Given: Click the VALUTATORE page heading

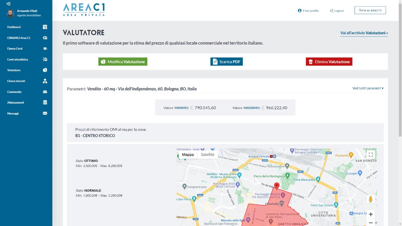Looking at the screenshot, I should coord(84,33).
